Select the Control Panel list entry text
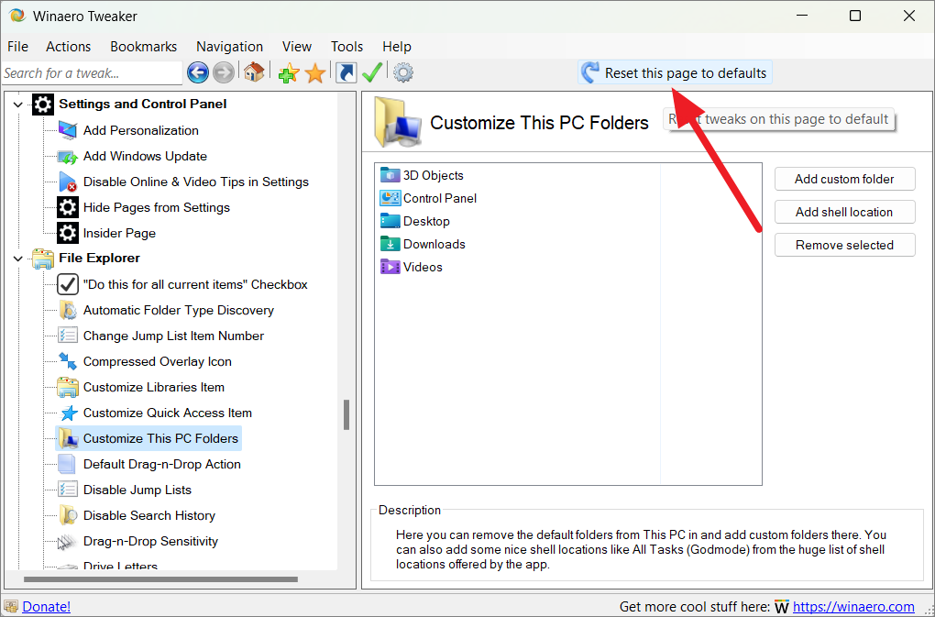Image resolution: width=935 pixels, height=617 pixels. [x=440, y=198]
